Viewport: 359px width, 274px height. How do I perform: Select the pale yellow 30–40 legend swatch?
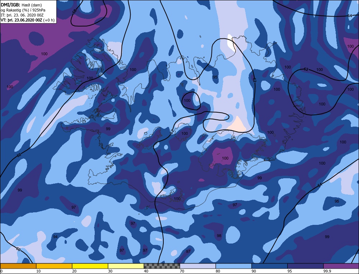(x=126, y=266)
